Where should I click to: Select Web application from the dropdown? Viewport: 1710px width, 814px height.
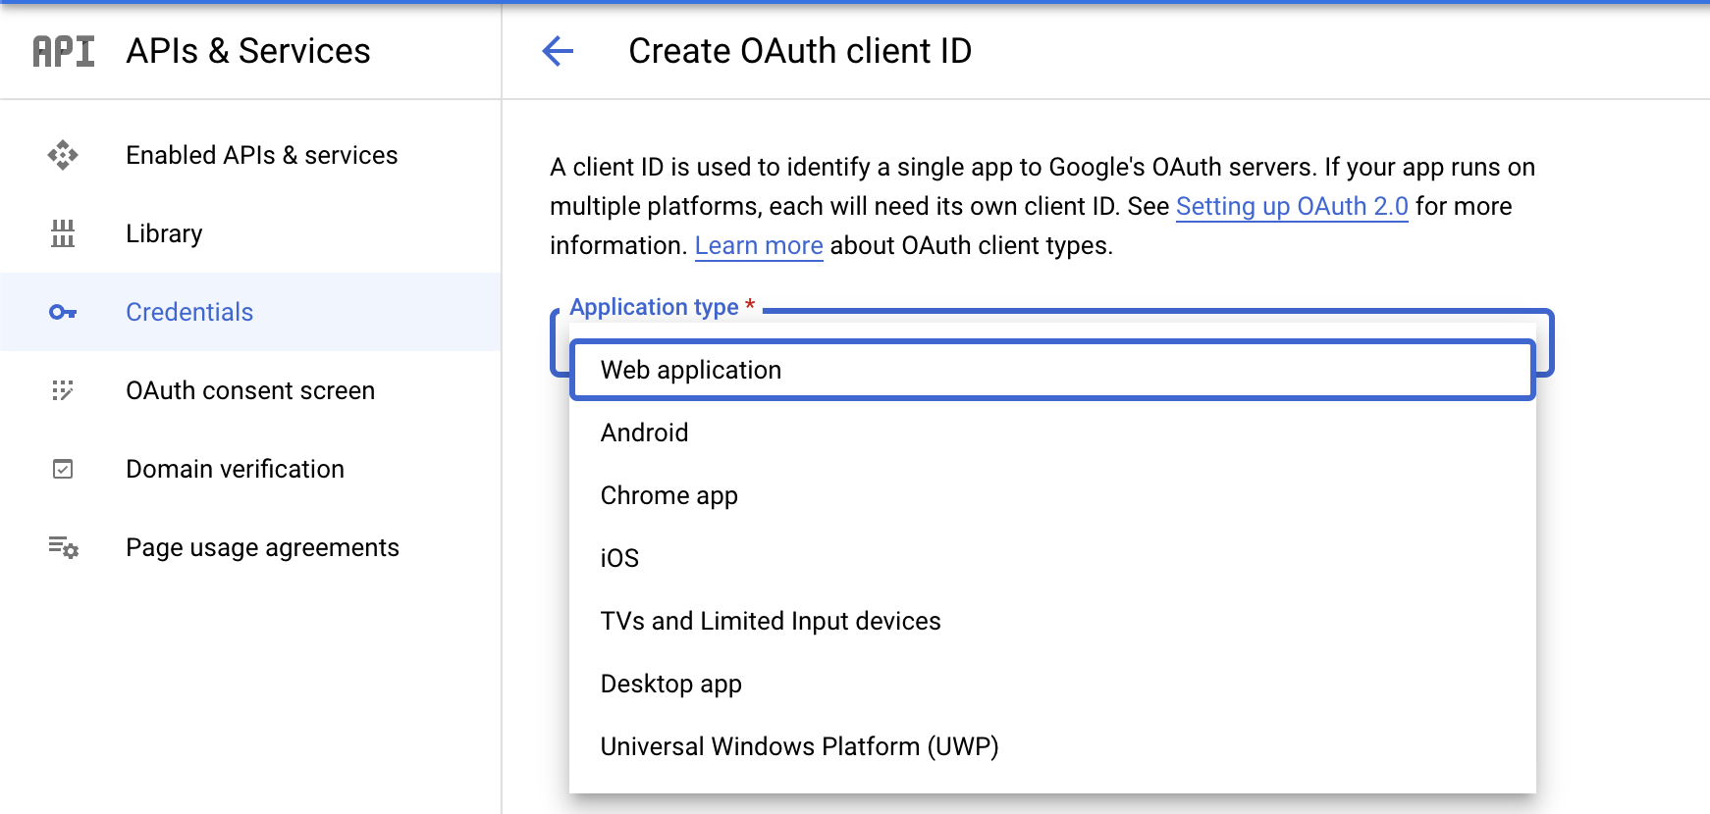pyautogui.click(x=691, y=370)
